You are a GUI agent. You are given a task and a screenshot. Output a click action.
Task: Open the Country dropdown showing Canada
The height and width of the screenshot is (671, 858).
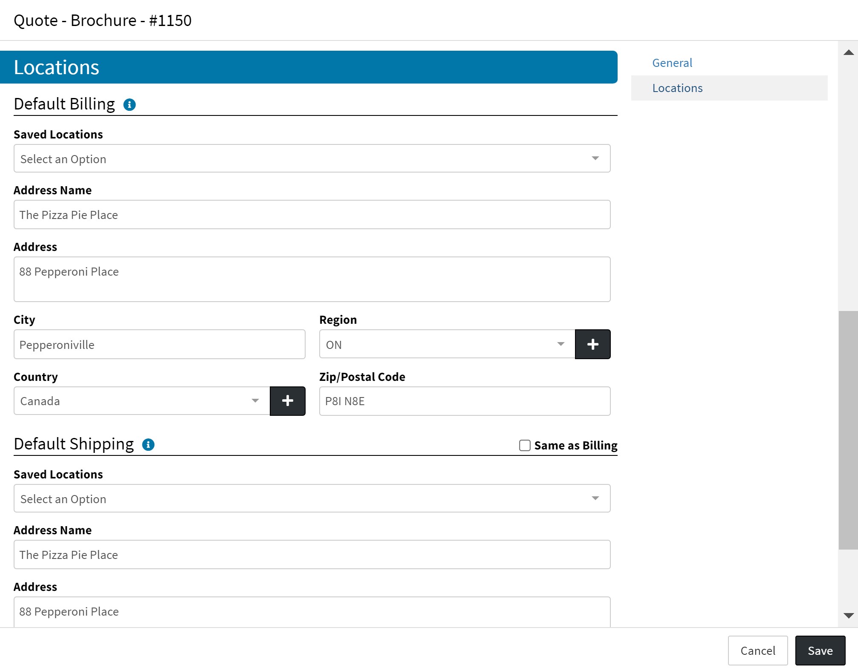coord(142,401)
